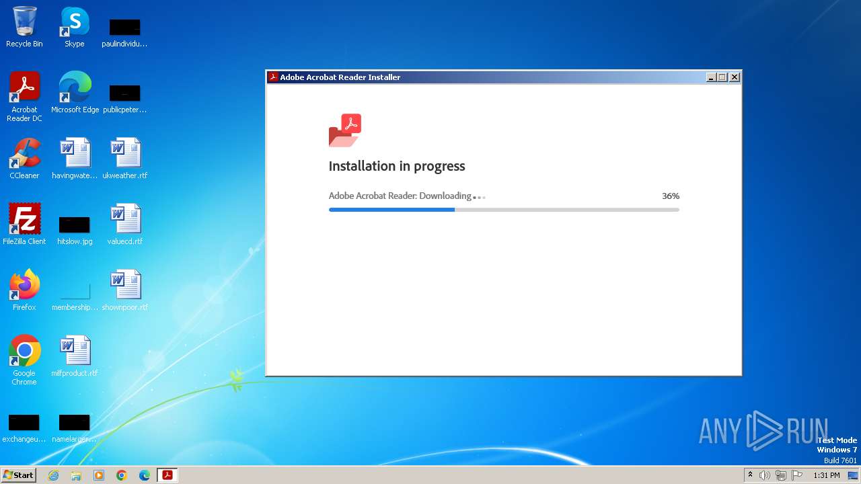This screenshot has height=484, width=861.
Task: Maximize the Adobe installer window
Action: (x=722, y=77)
